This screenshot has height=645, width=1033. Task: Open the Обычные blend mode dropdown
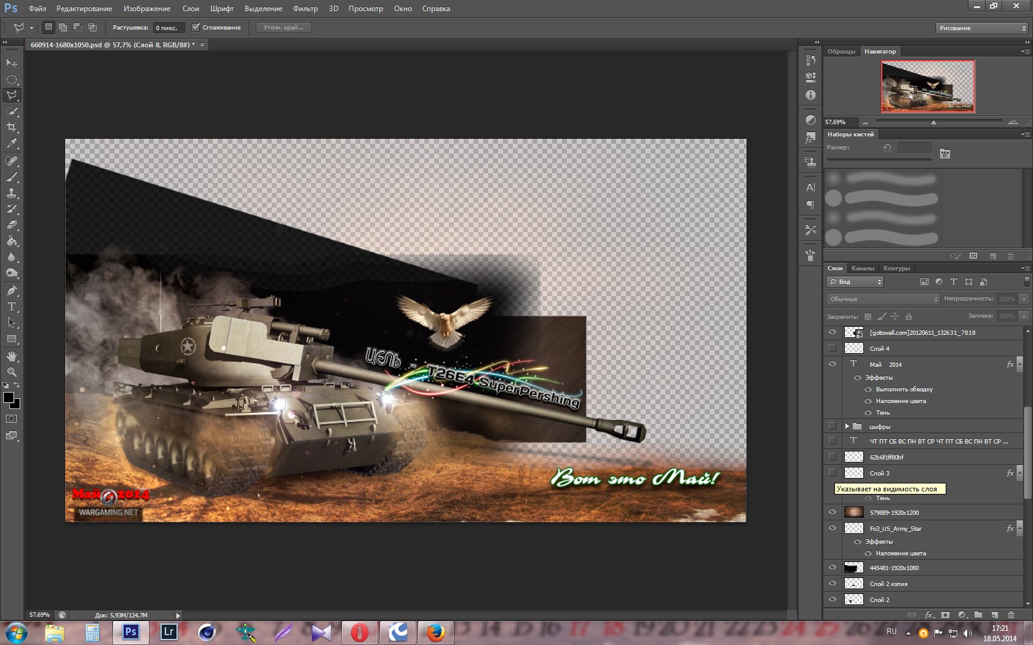pos(883,299)
